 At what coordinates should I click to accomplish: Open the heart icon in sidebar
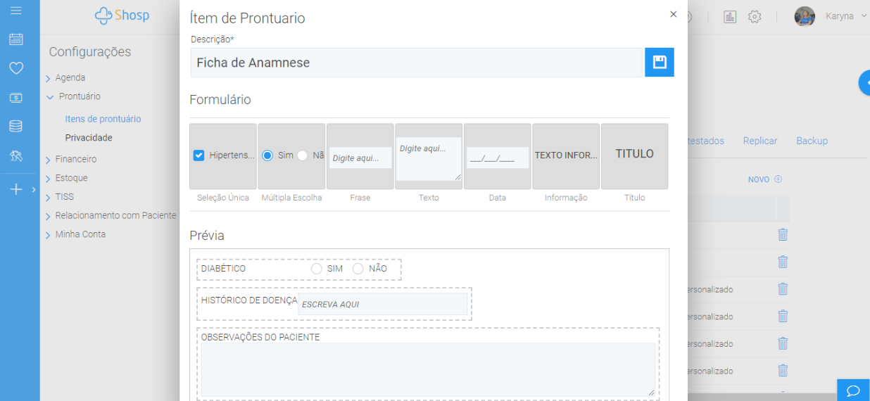[x=15, y=68]
